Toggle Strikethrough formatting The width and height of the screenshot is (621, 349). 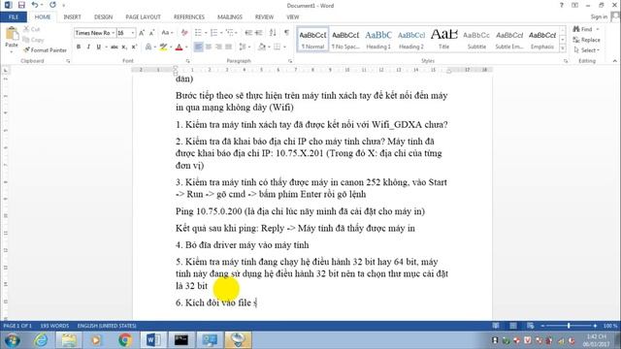pos(114,48)
